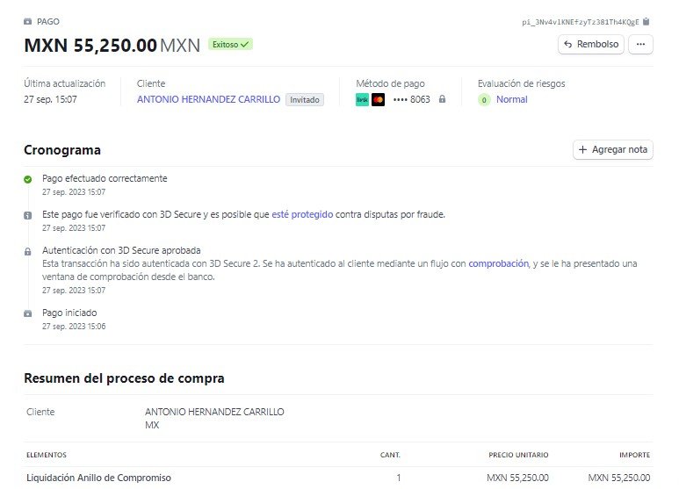Follow the 'comprobación' link
Screen dimensions: 679x489
point(498,263)
